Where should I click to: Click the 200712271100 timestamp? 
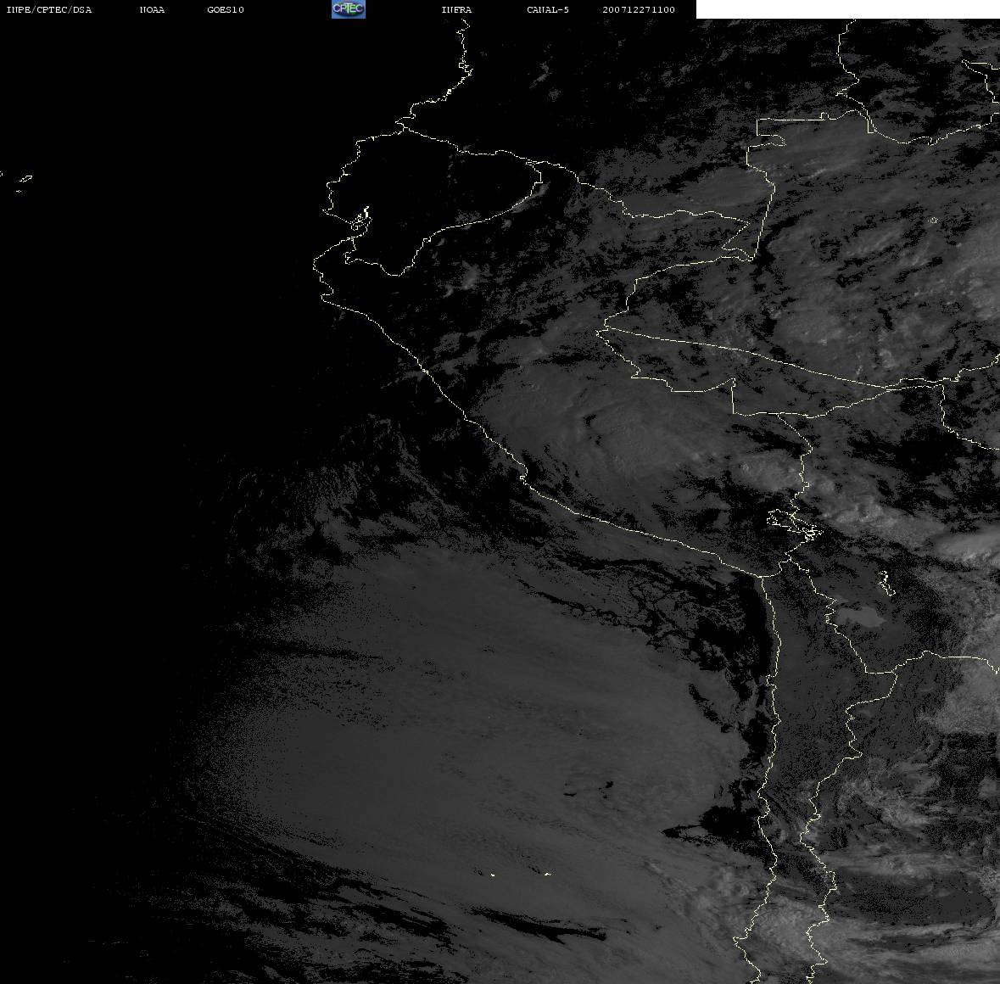click(639, 10)
